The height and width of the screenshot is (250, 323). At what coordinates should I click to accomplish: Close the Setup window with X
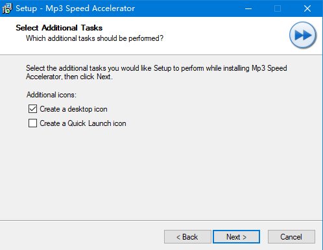pos(307,8)
